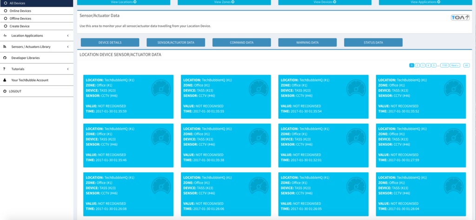Click gauge icon on 01:27:59 card
The image size is (476, 220).
[x=454, y=137]
